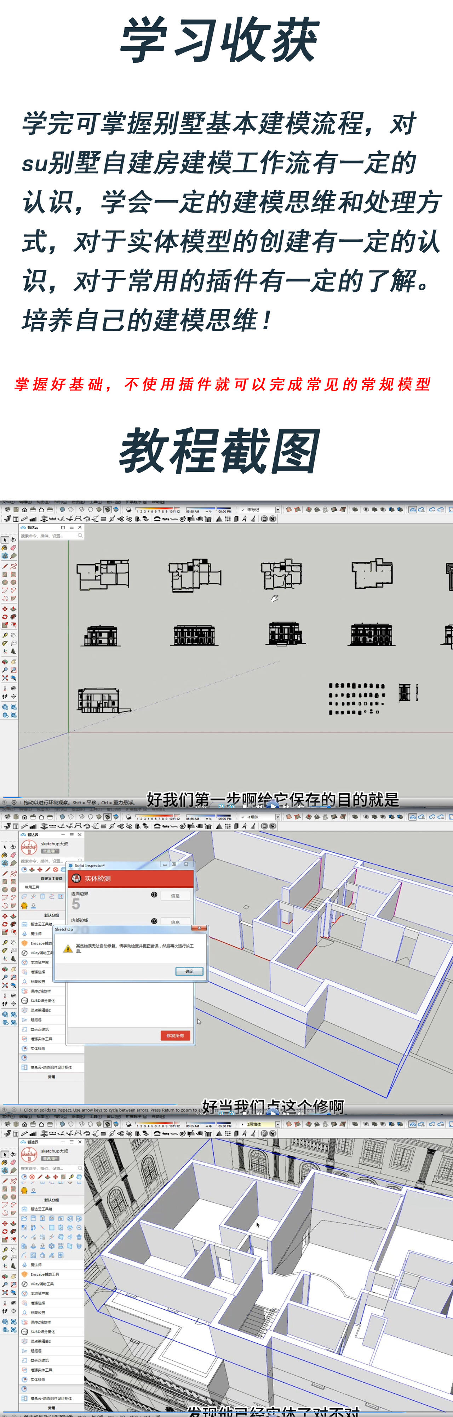Click the help icon beside 内部边线
Viewport: 453px width, 1417px height.
154,921
